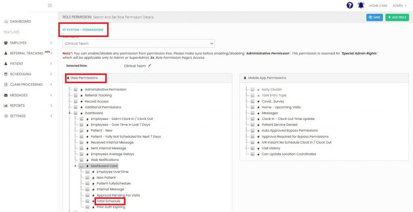The width and height of the screenshot is (413, 212).
Task: Expand the Claim Processing menu chevron
Action: coord(51,84)
